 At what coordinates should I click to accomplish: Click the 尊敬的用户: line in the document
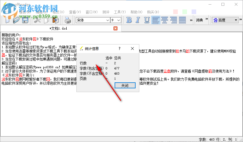(x=11, y=35)
